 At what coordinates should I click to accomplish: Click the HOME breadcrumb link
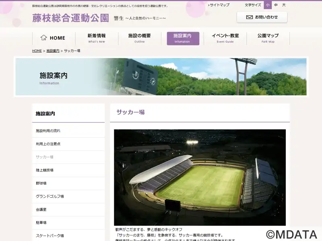[37, 51]
